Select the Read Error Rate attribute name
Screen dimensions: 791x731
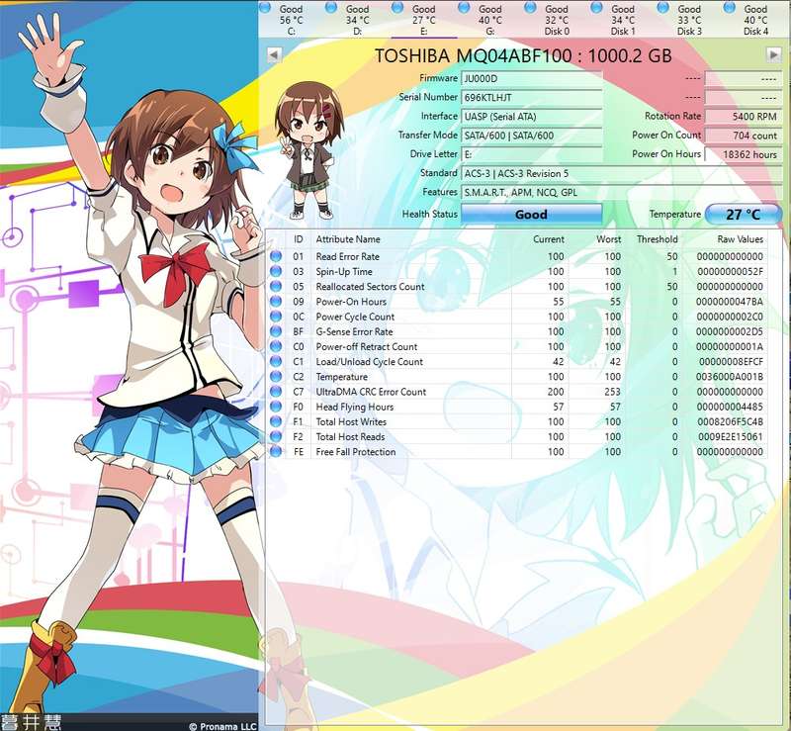(x=348, y=256)
